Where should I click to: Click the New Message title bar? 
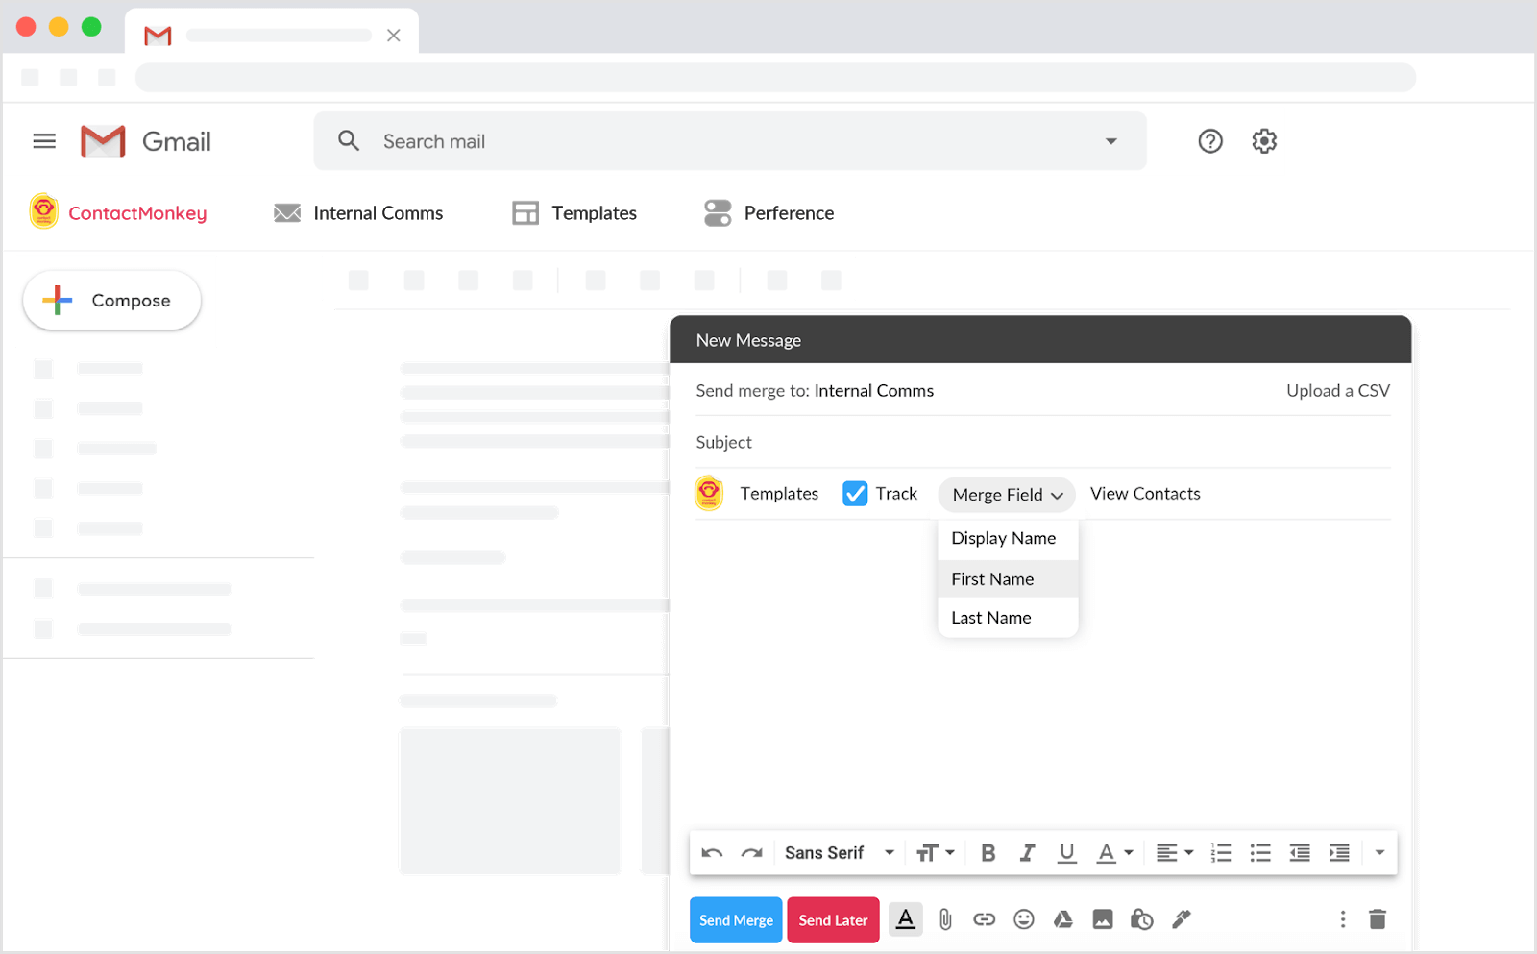(x=1040, y=340)
